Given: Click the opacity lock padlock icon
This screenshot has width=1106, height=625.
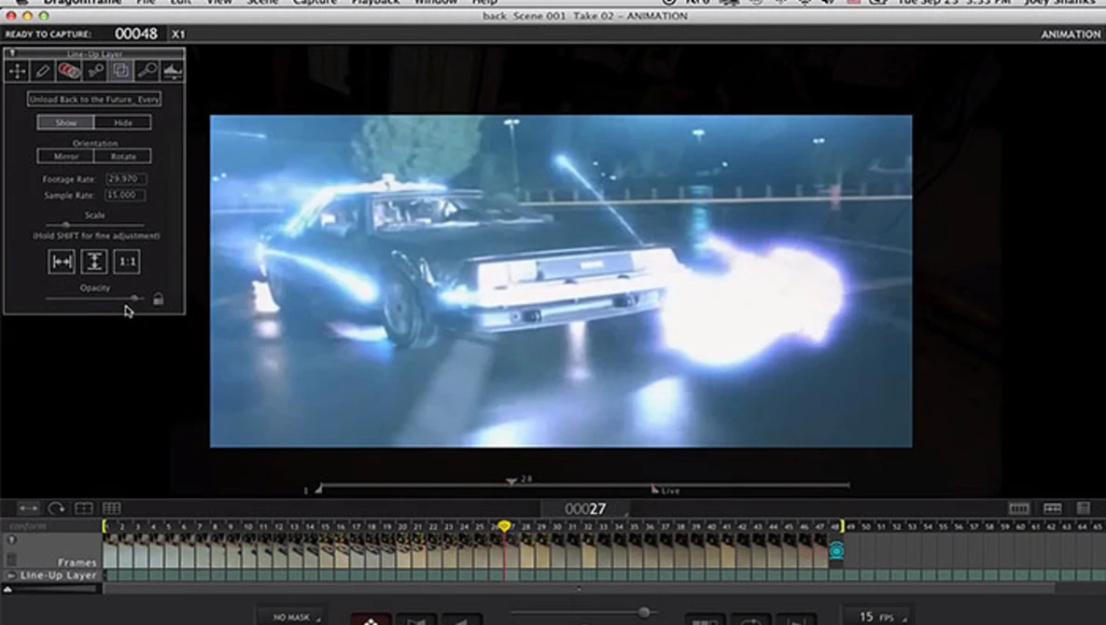Looking at the screenshot, I should point(158,299).
